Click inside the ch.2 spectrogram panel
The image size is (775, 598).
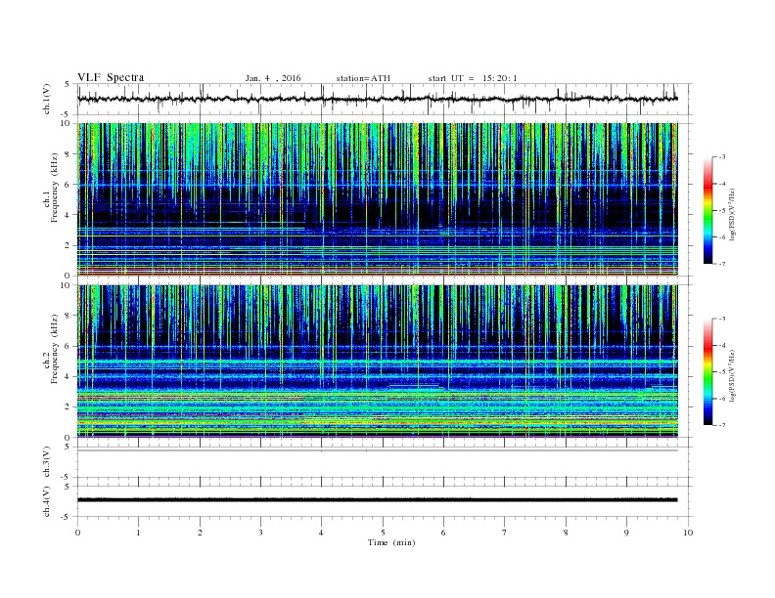pyautogui.click(x=378, y=362)
